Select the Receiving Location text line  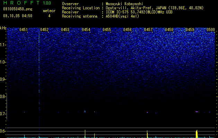click(x=133, y=8)
